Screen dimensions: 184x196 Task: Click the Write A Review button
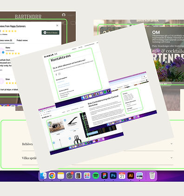point(51,33)
